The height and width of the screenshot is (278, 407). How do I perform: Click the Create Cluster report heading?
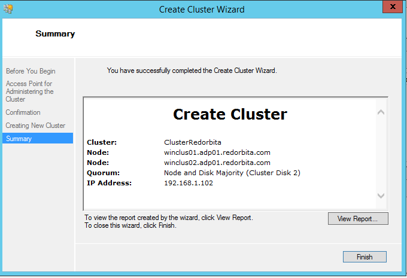(x=230, y=114)
